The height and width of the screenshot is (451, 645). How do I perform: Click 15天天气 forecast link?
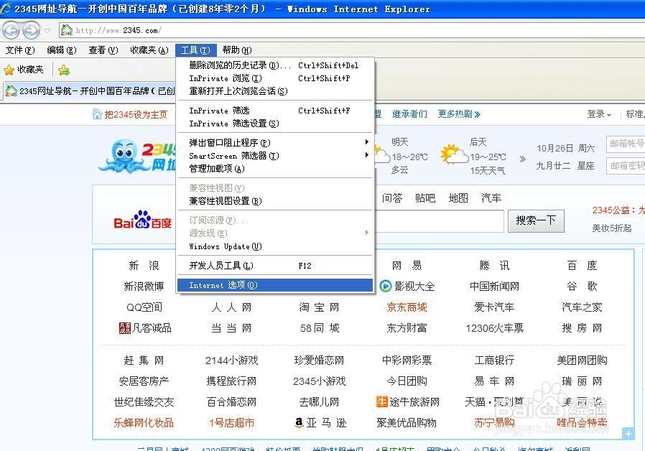point(488,170)
